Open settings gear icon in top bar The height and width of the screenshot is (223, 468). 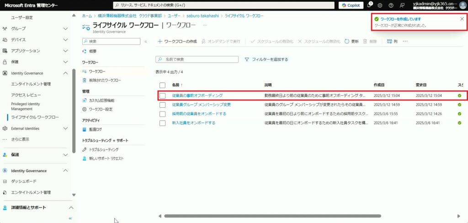point(380,5)
